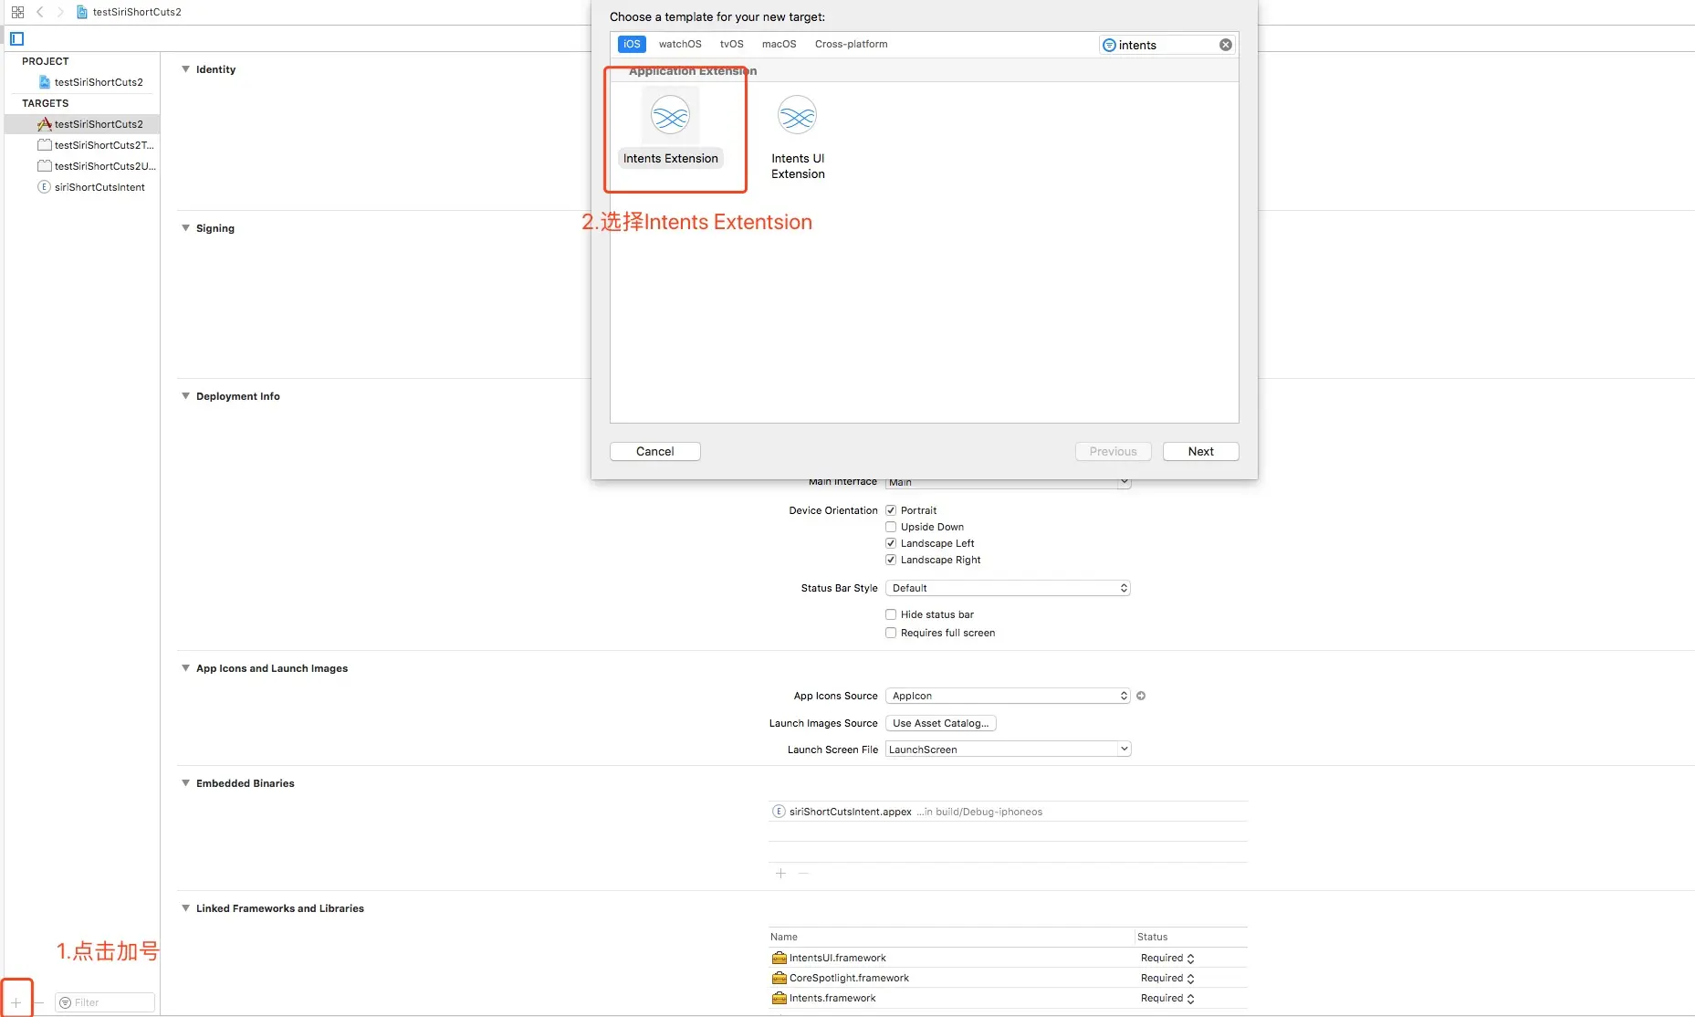Select Intents.framework row

pyautogui.click(x=1008, y=998)
